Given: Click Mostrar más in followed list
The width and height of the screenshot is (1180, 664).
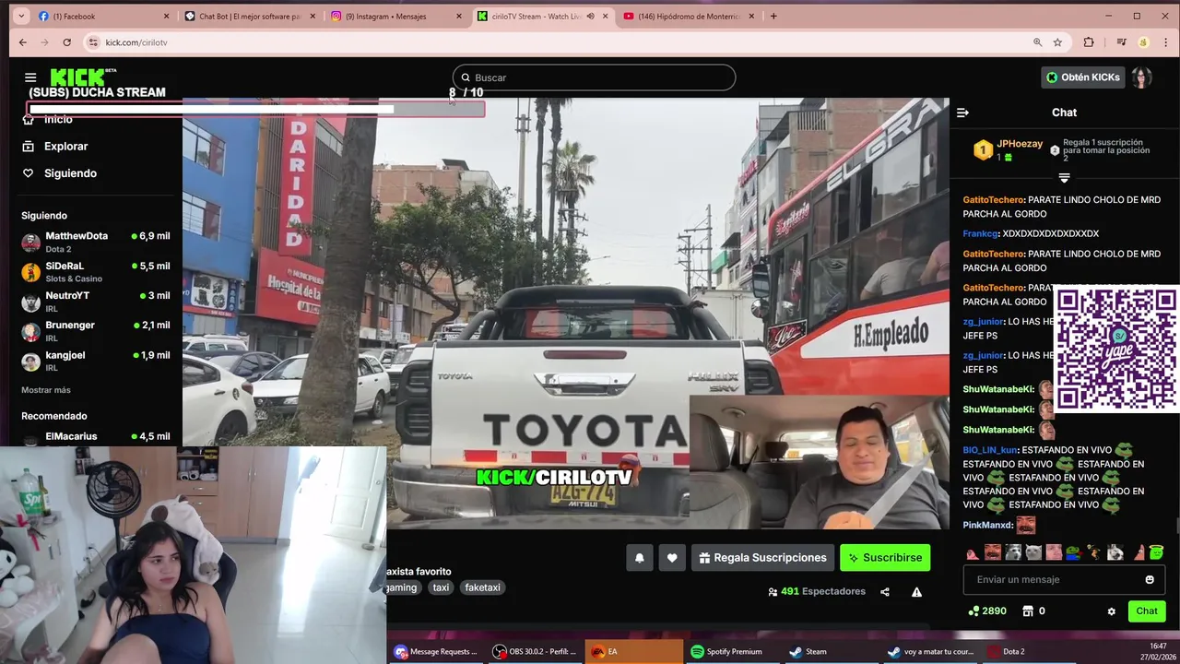Looking at the screenshot, I should pos(46,390).
